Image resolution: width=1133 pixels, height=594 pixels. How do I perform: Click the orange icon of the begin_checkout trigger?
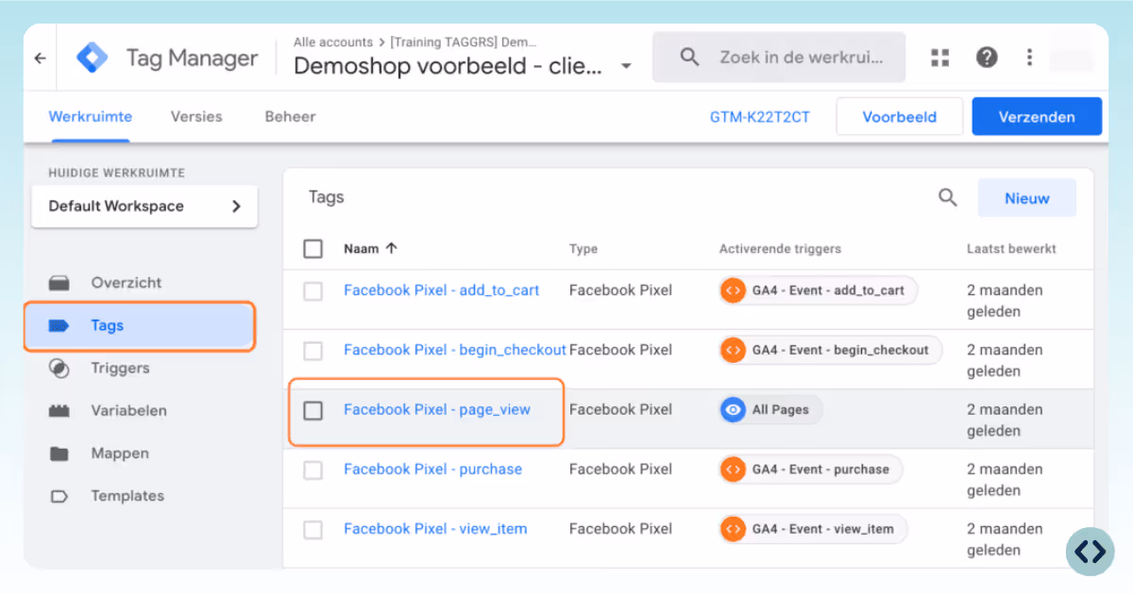click(733, 350)
